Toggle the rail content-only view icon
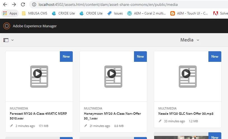This screenshot has width=228, height=139. tap(6, 40)
